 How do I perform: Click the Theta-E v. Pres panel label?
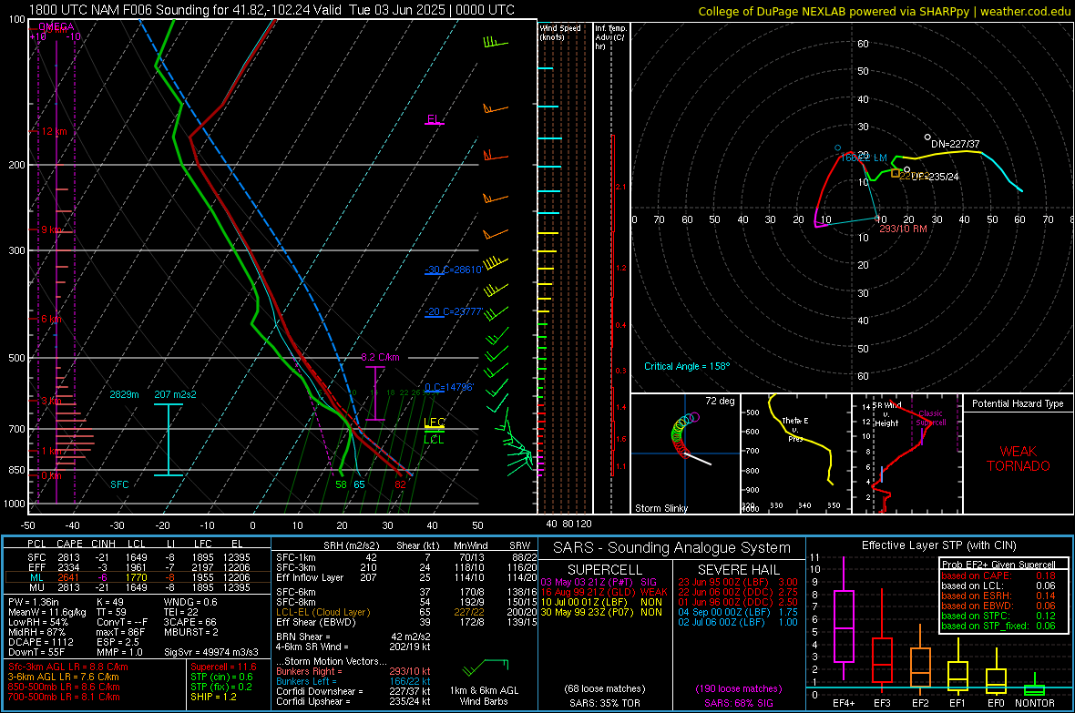pos(795,429)
